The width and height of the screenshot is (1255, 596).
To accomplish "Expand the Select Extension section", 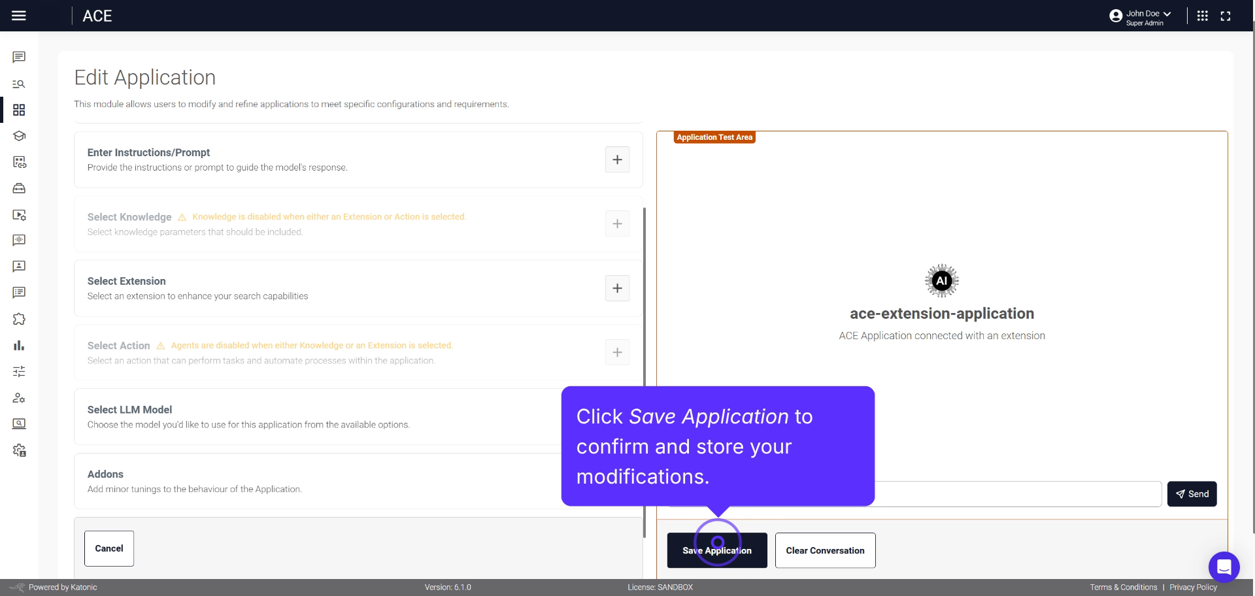I will 617,288.
